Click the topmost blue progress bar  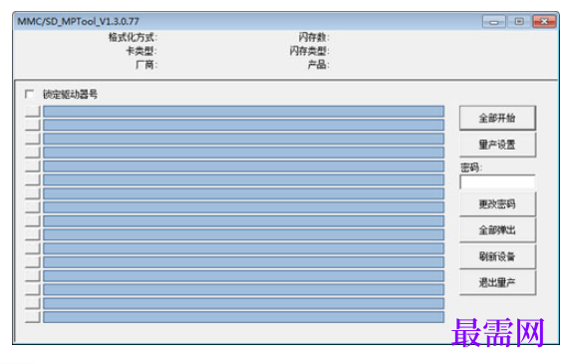[x=243, y=112]
